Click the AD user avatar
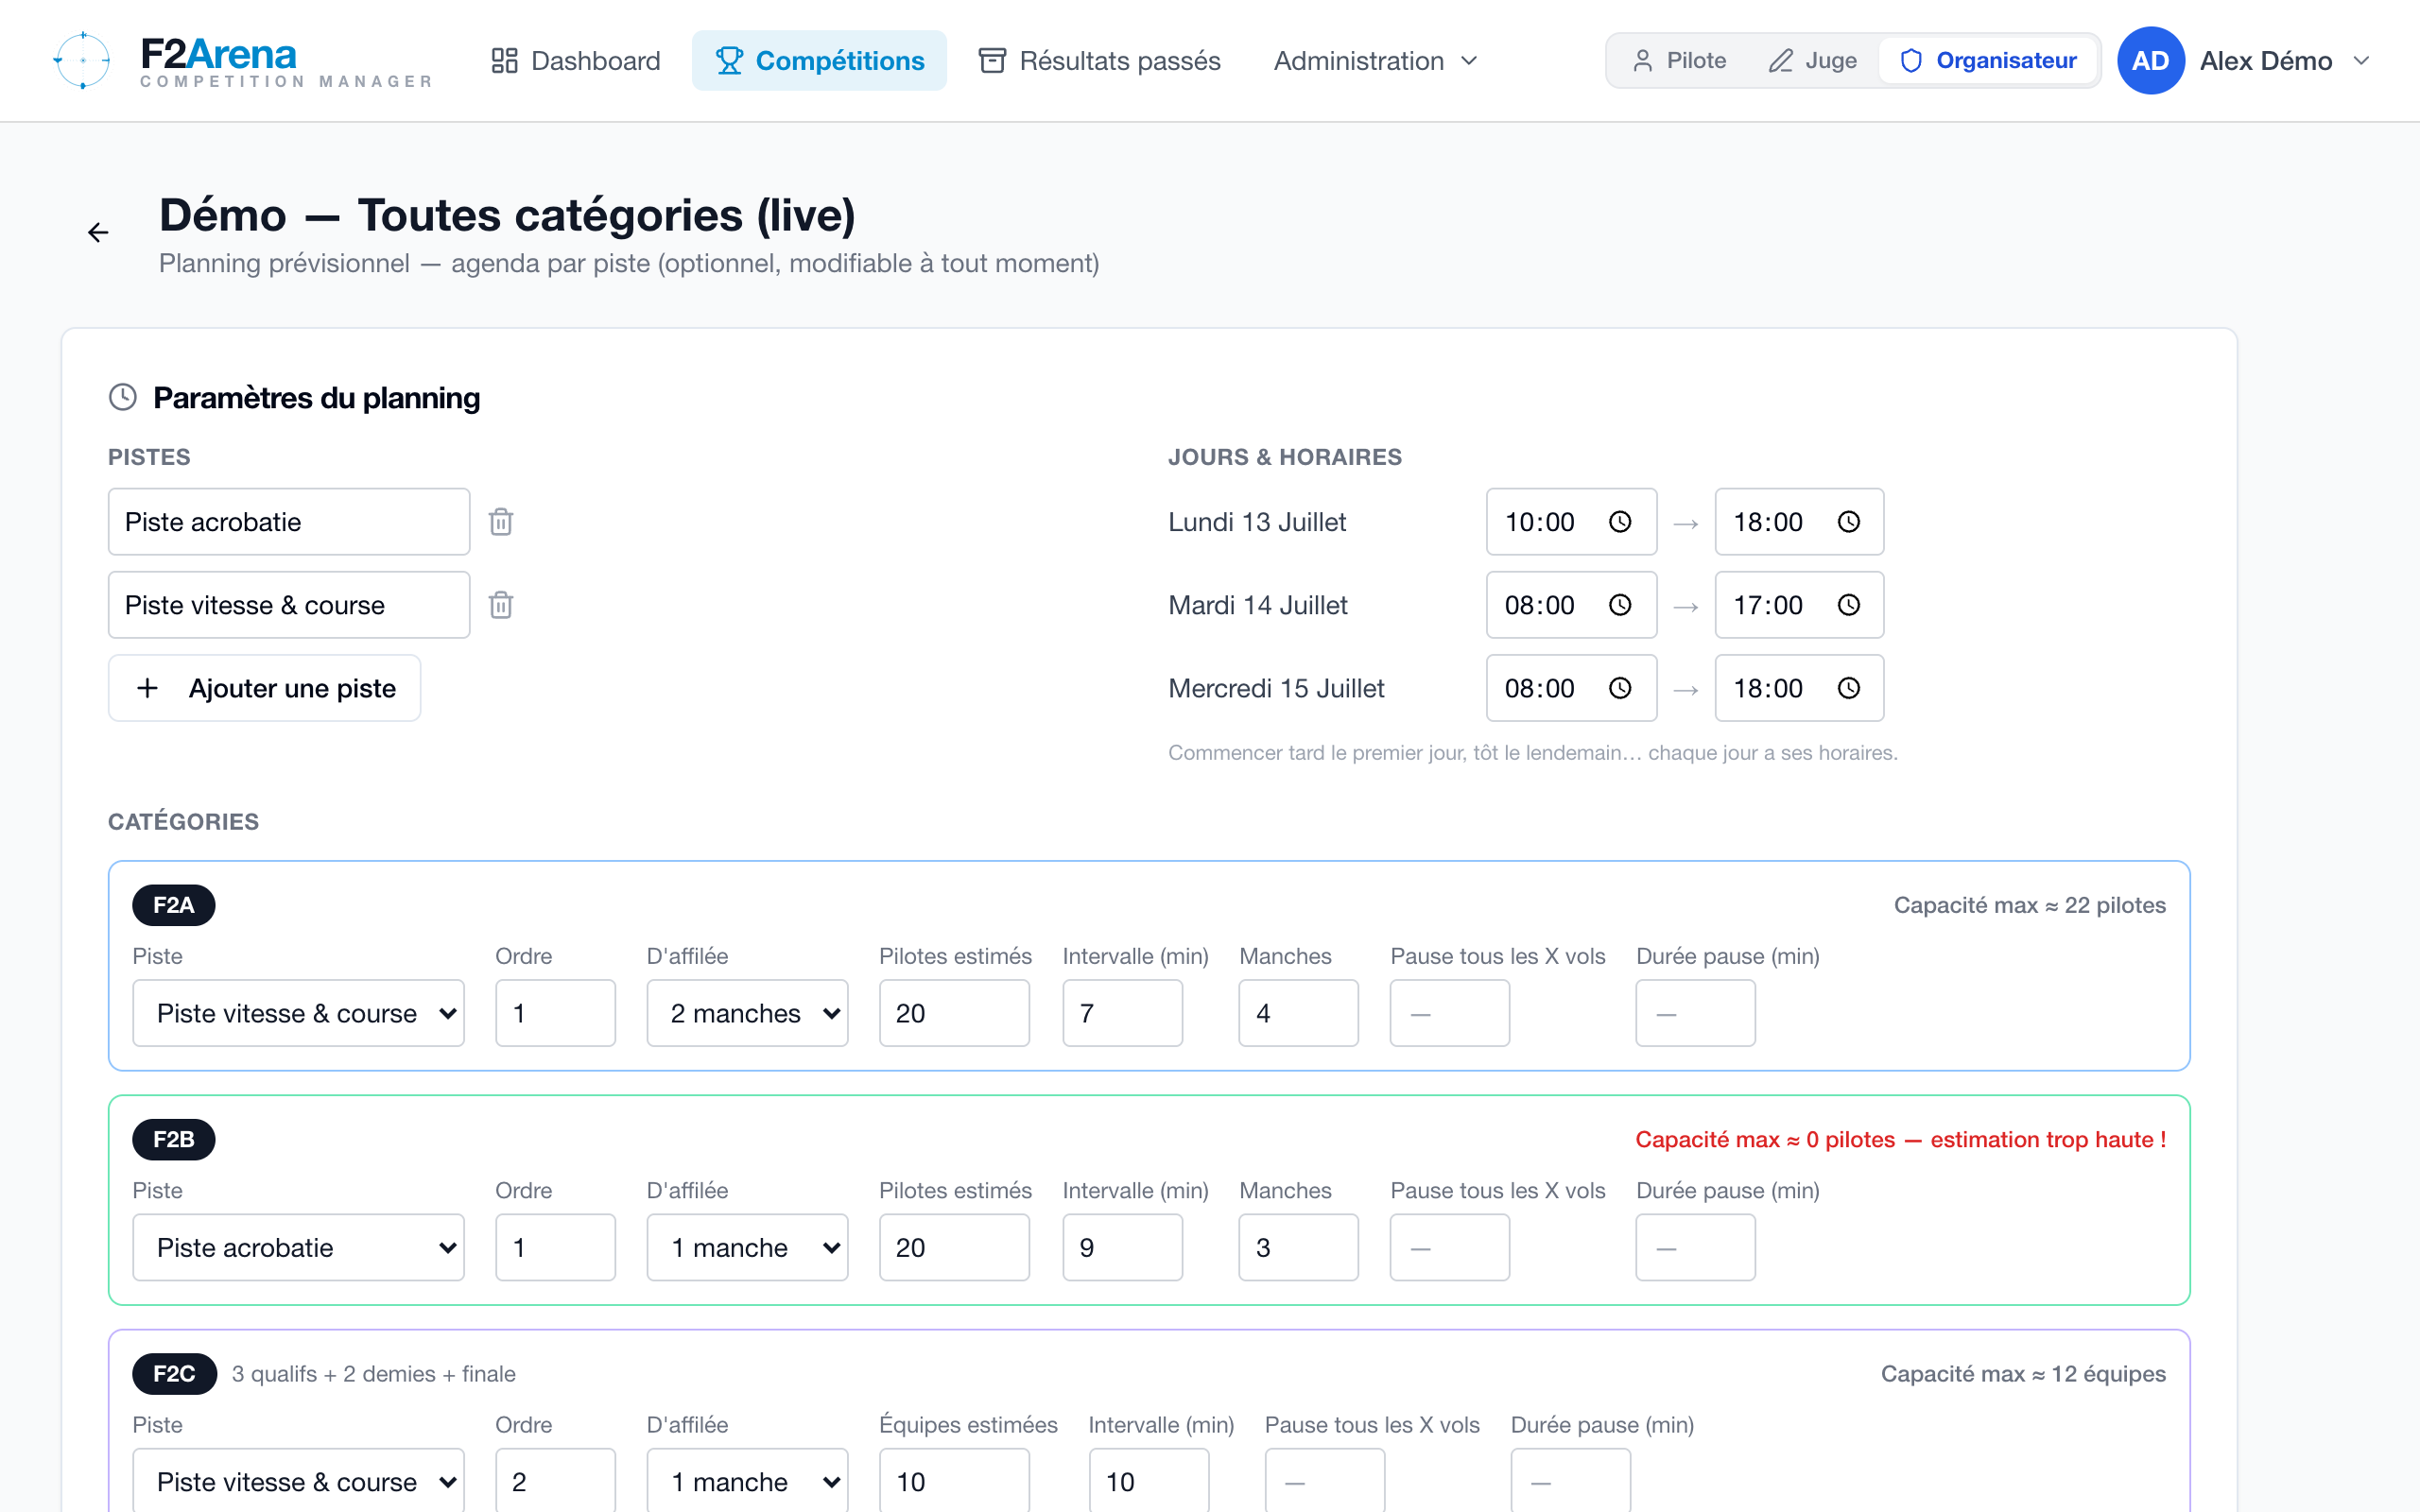The width and height of the screenshot is (2420, 1512). [x=2150, y=60]
